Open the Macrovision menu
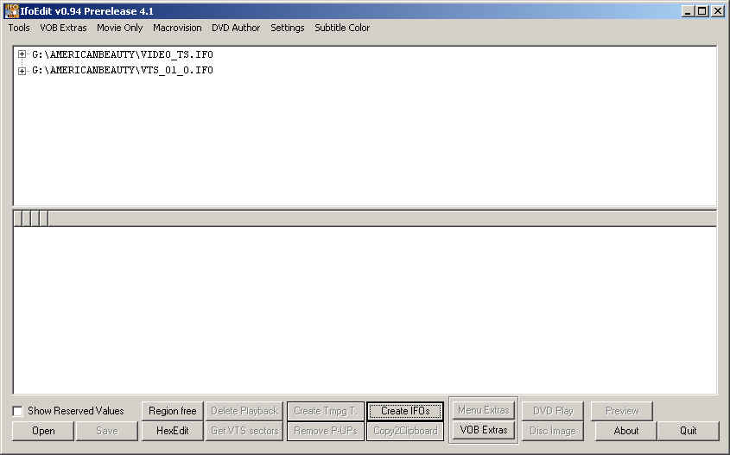 pos(177,28)
